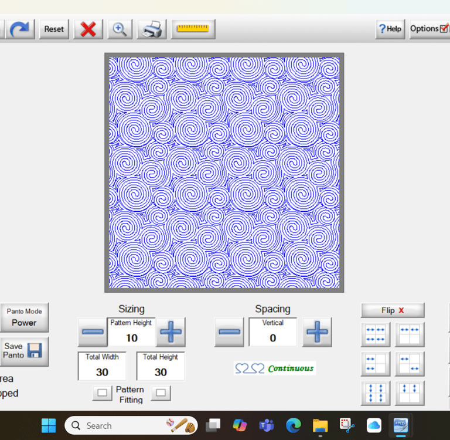Open the Help button
The width and height of the screenshot is (450, 440).
pyautogui.click(x=390, y=29)
